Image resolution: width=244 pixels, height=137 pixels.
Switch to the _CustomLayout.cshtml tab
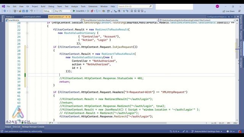coord(32,17)
